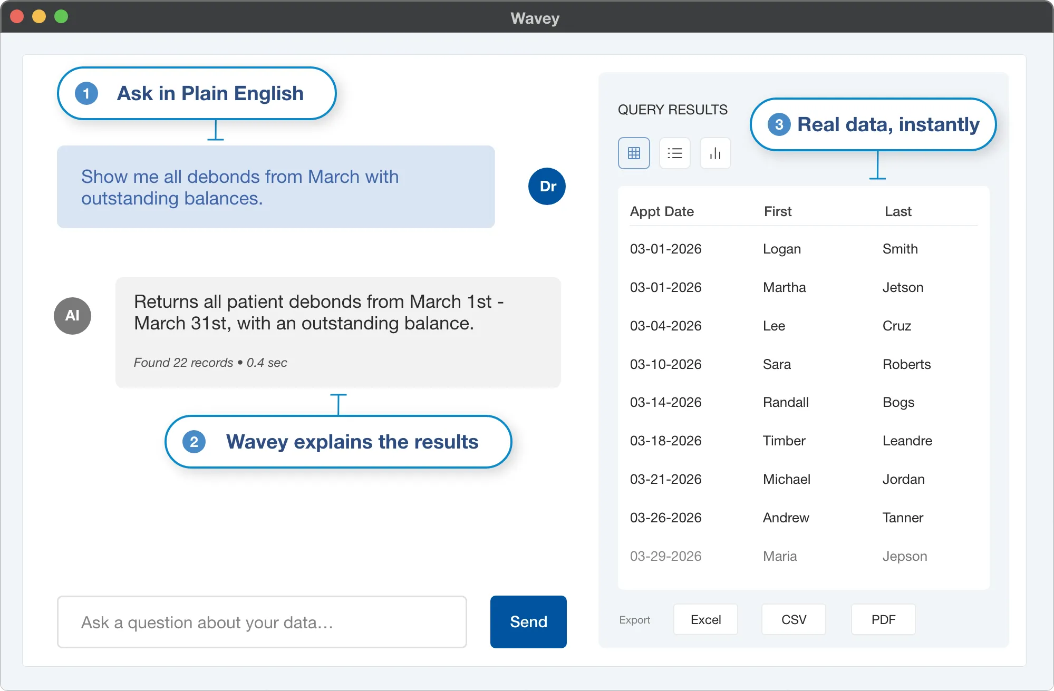Viewport: 1054px width, 691px height.
Task: Click last name Jetson
Action: point(903,287)
